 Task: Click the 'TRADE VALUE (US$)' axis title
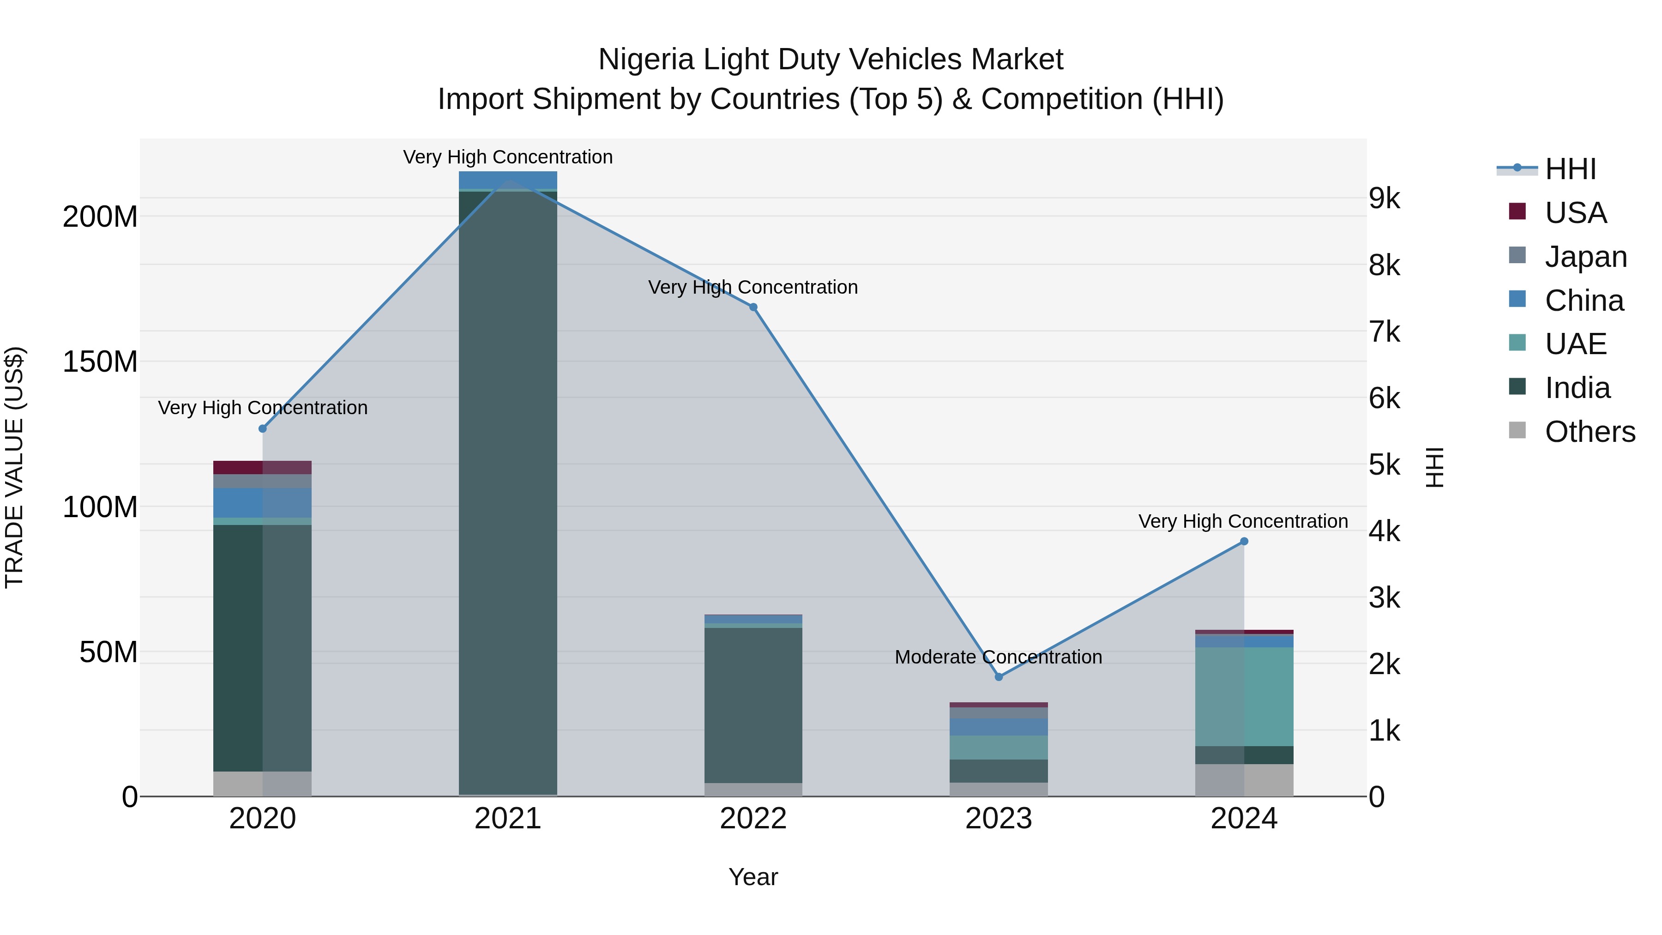pyautogui.click(x=14, y=467)
